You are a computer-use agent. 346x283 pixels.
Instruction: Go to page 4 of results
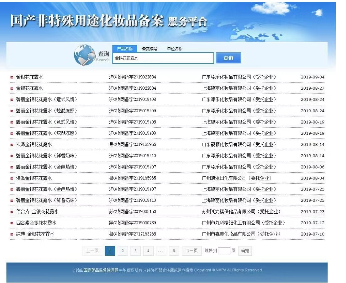[x=148, y=251]
